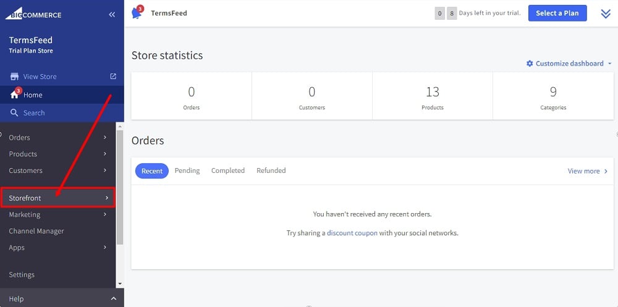Click Customize dashboard text
This screenshot has width=618, height=307.
point(570,64)
